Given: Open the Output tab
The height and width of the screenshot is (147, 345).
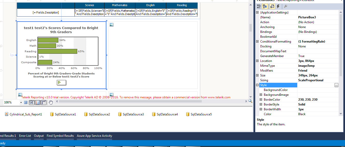Looking at the screenshot, I should (x=39, y=136).
